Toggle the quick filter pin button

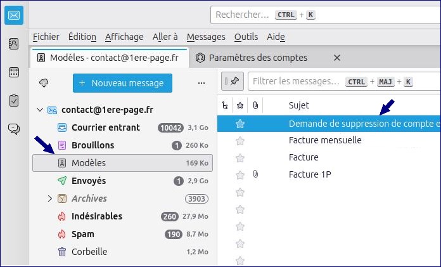click(x=234, y=81)
